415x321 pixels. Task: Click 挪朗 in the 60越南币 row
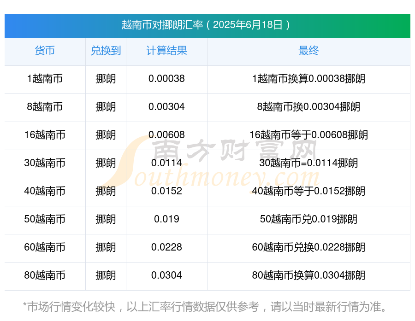click(x=106, y=247)
